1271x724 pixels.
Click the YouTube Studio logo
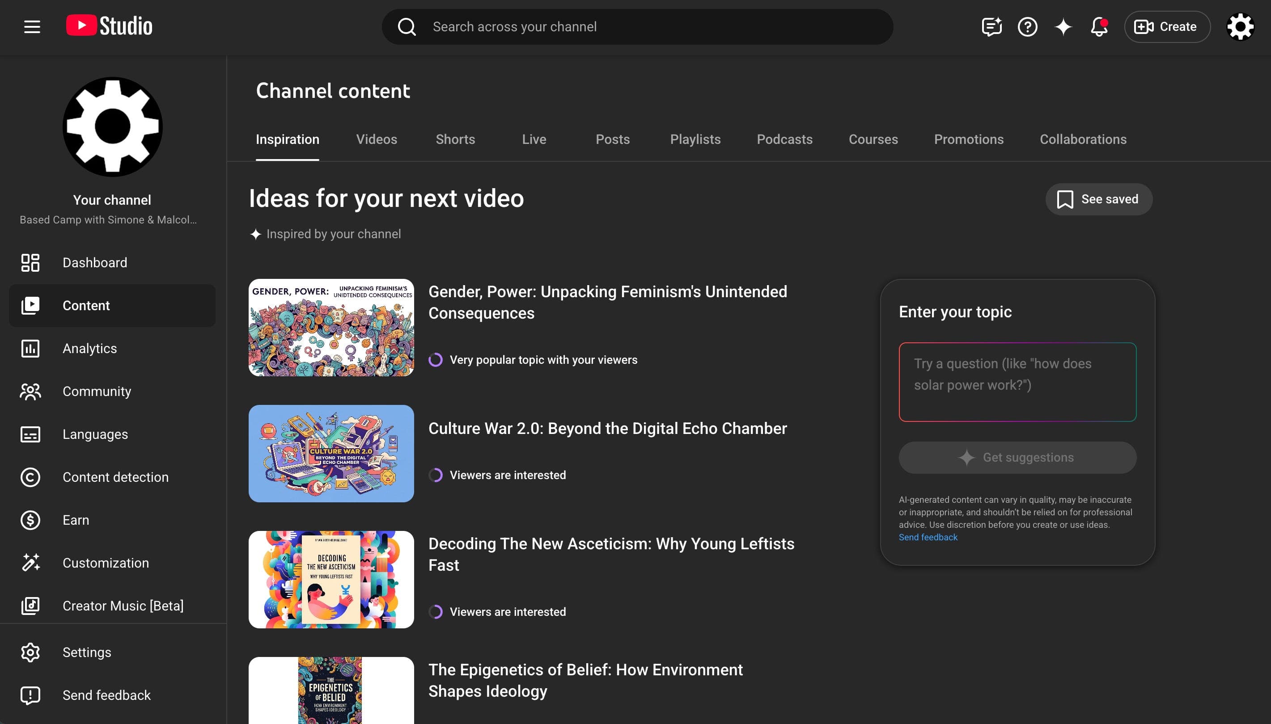coord(110,26)
